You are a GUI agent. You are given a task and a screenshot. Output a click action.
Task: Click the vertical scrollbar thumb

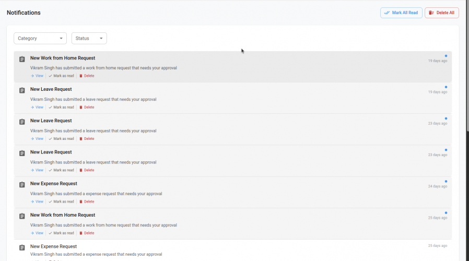click(x=467, y=65)
